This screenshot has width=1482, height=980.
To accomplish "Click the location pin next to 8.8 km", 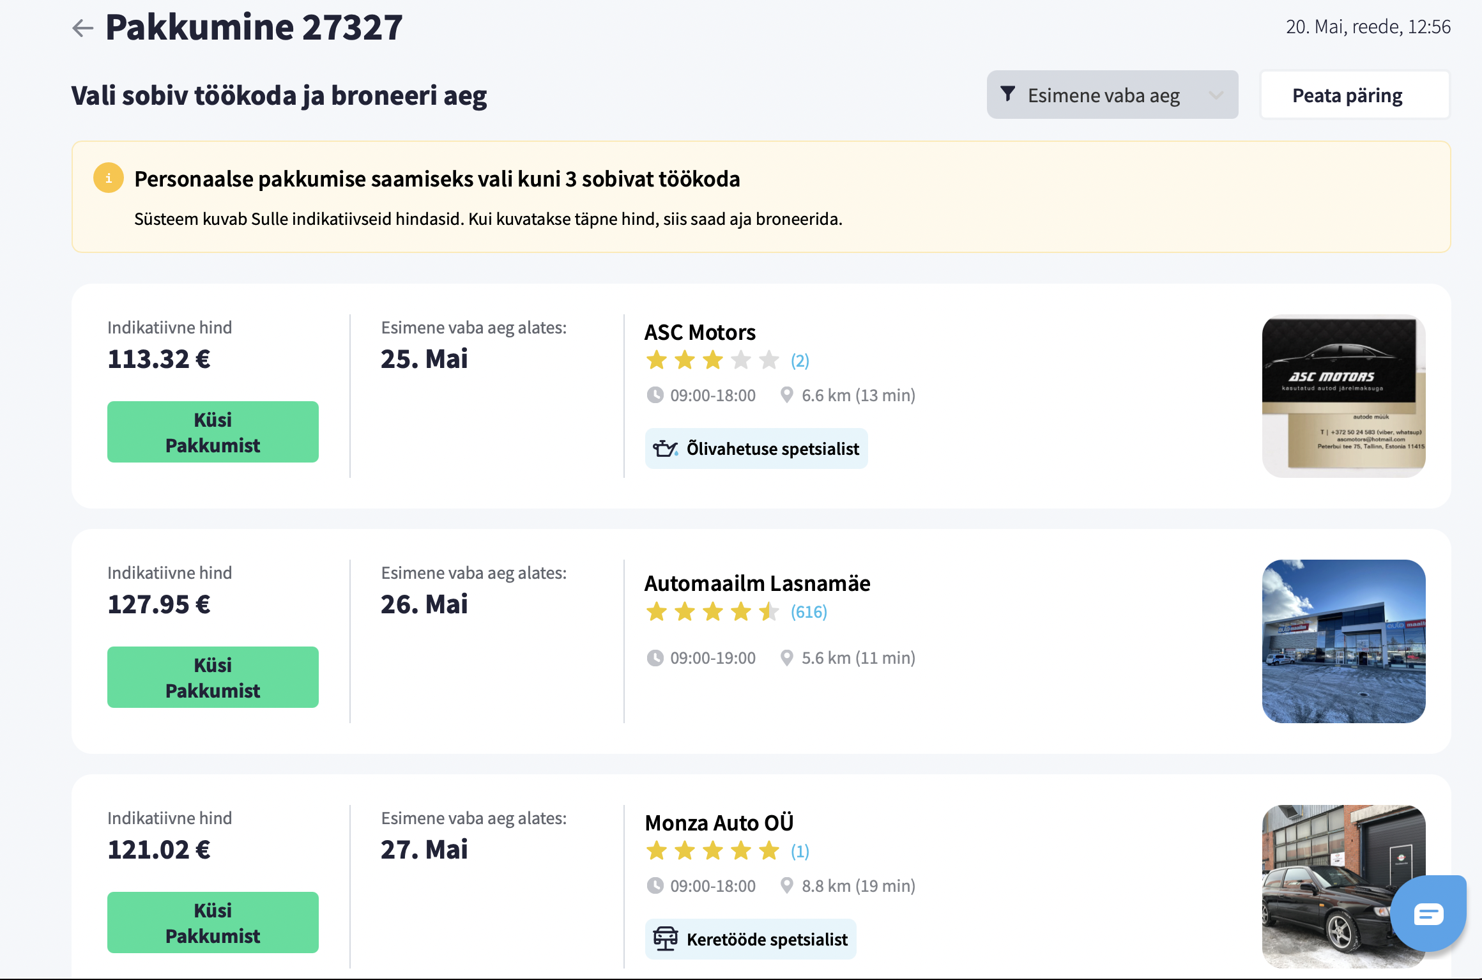I will point(787,886).
